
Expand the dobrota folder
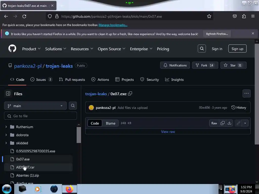pos(6,135)
